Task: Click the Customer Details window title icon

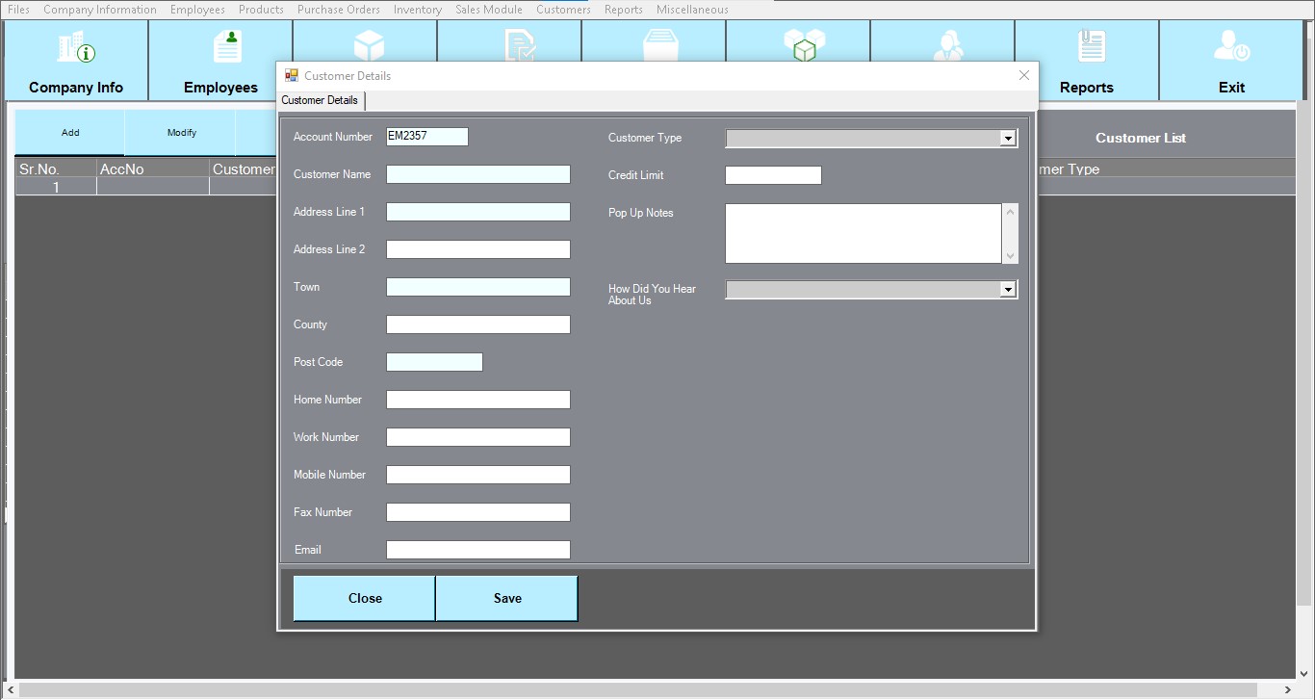Action: coord(292,75)
